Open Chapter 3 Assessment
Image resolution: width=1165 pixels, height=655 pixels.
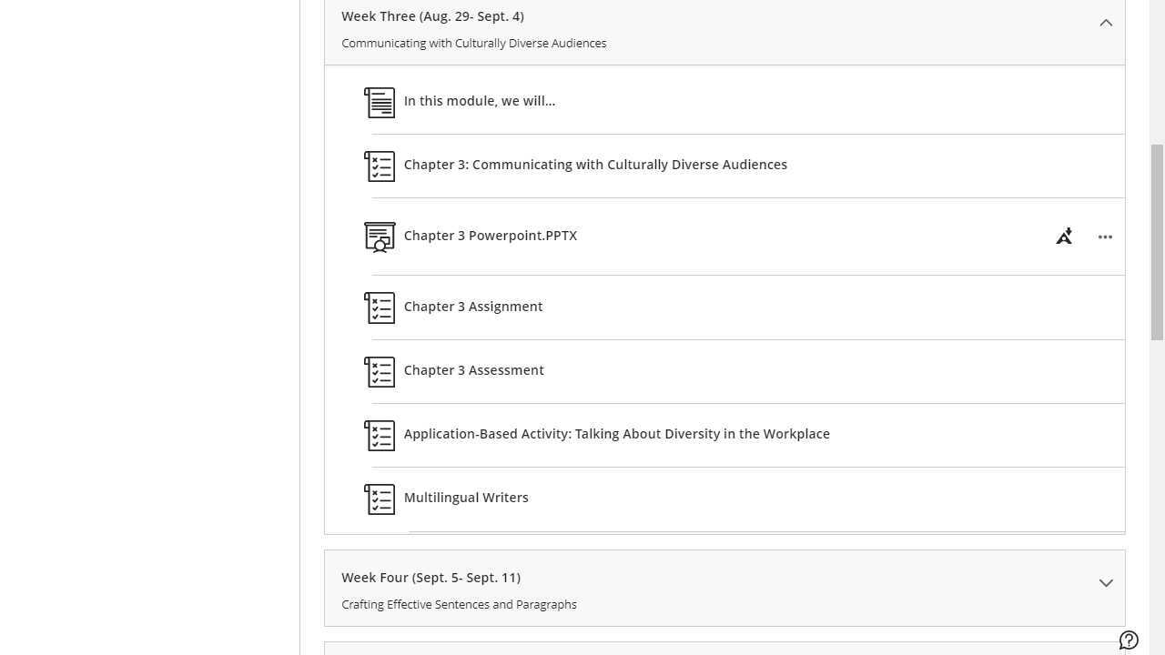[474, 370]
